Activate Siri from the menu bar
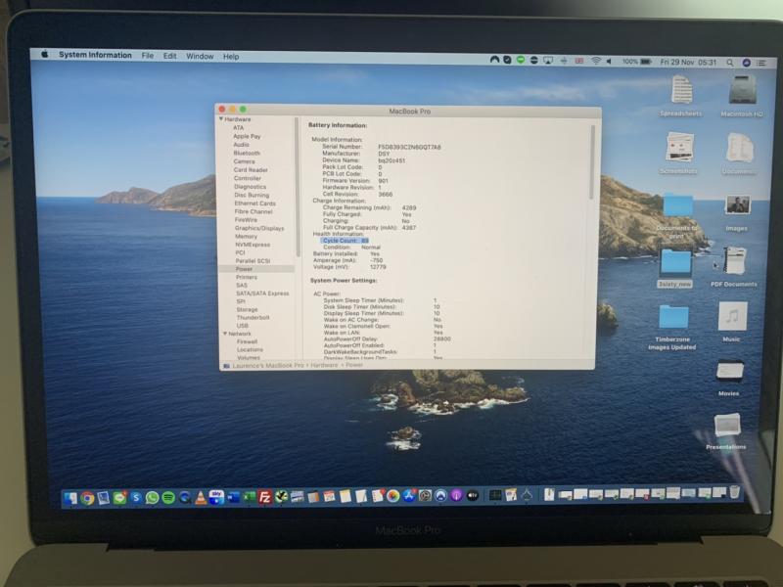The image size is (783, 587). pos(747,63)
